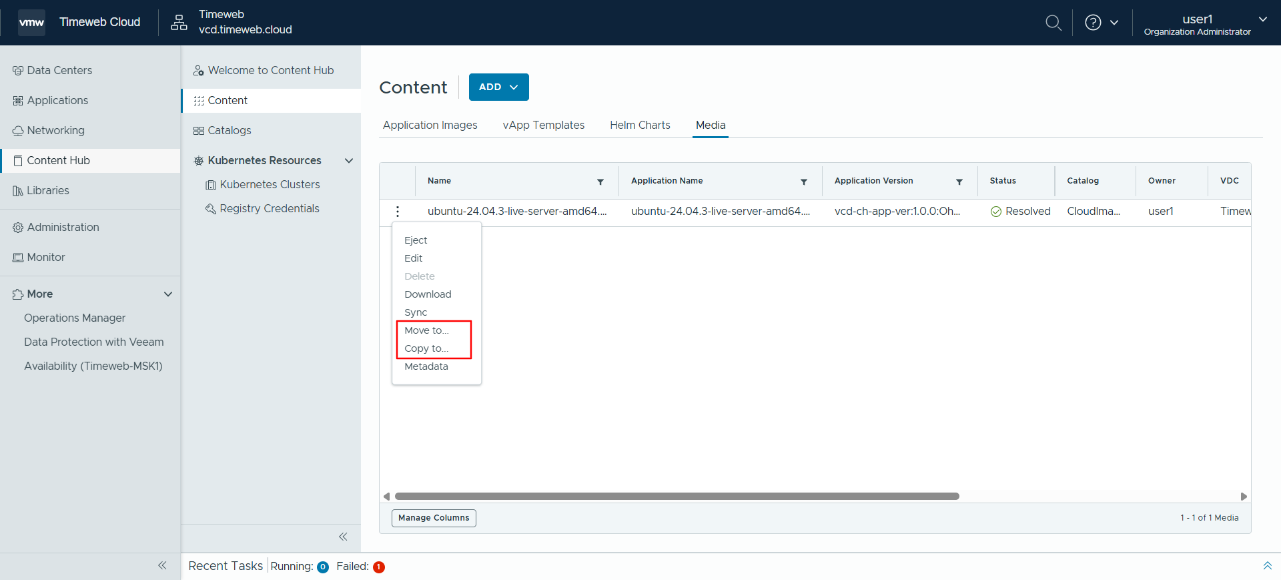
Task: Open the global search magnifier icon
Action: [1053, 23]
